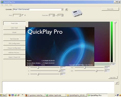
Task: Open Fixture Configuration
Action: [14, 48]
